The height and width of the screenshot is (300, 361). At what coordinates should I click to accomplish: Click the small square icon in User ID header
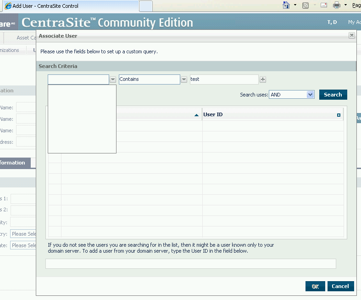pos(339,115)
